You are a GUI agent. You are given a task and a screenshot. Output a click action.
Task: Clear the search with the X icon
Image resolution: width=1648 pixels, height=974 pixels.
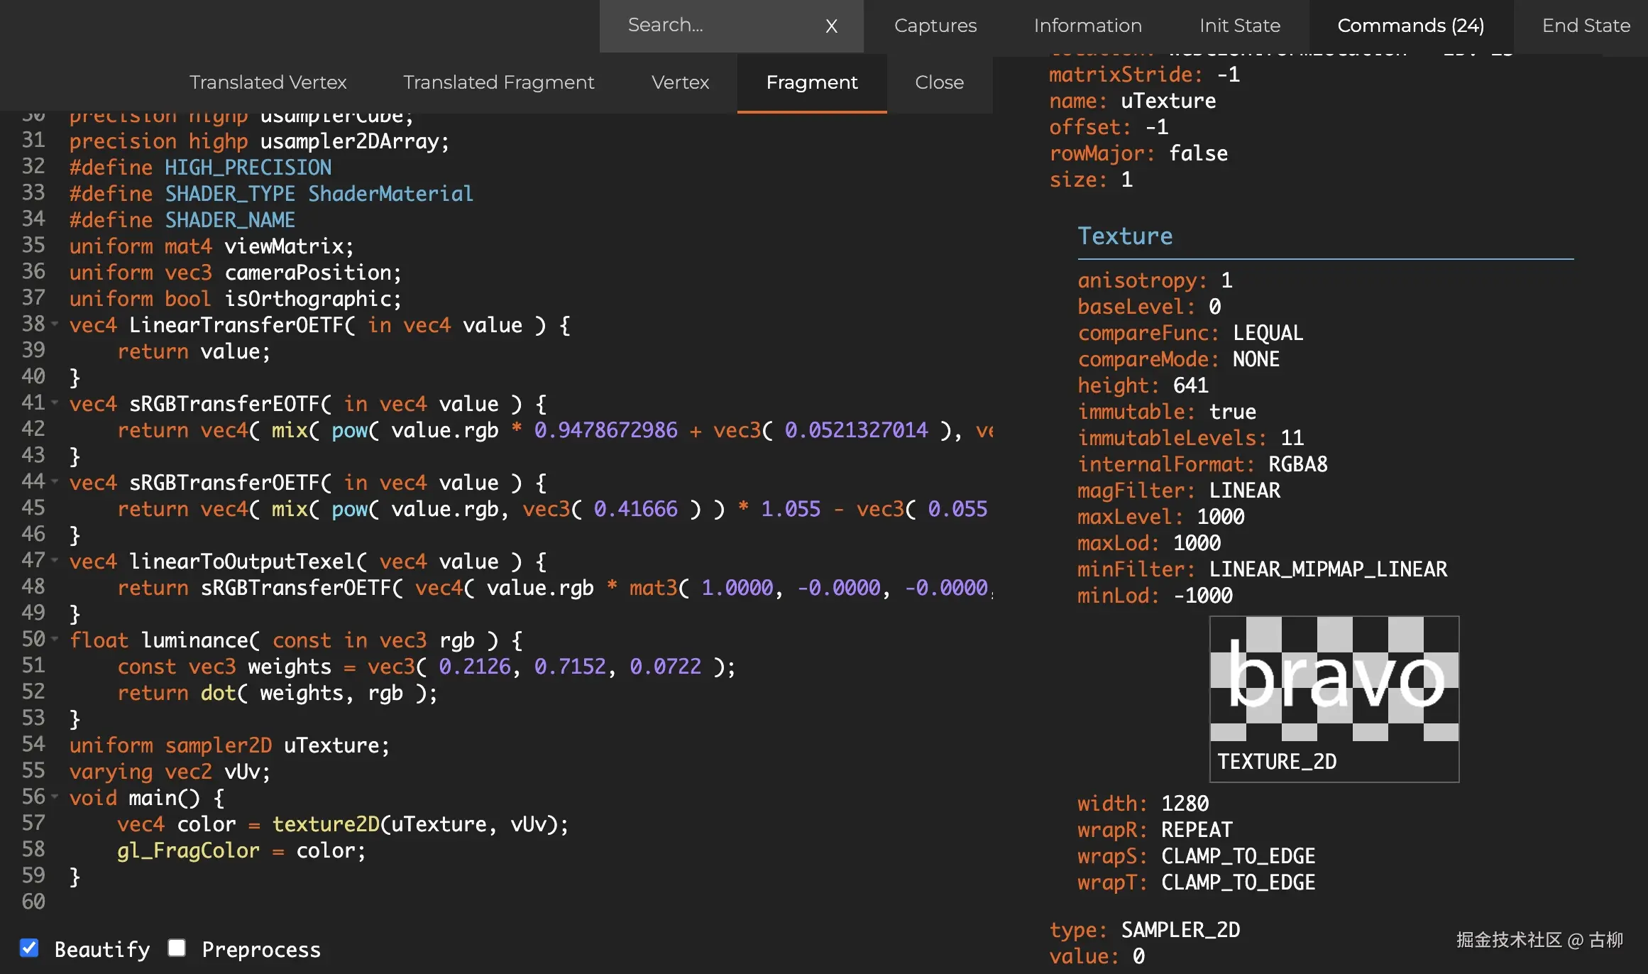click(x=831, y=26)
